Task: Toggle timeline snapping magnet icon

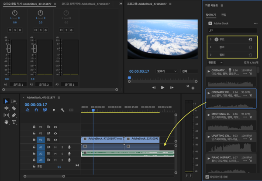Action: 37,111
